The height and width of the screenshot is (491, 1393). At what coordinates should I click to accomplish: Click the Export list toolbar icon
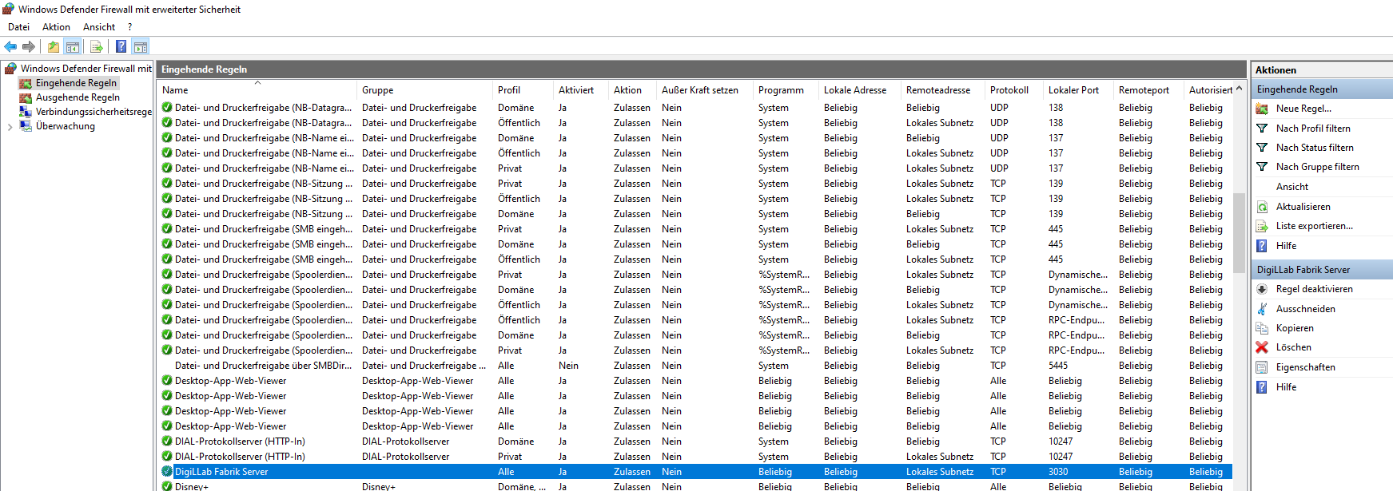(x=96, y=46)
